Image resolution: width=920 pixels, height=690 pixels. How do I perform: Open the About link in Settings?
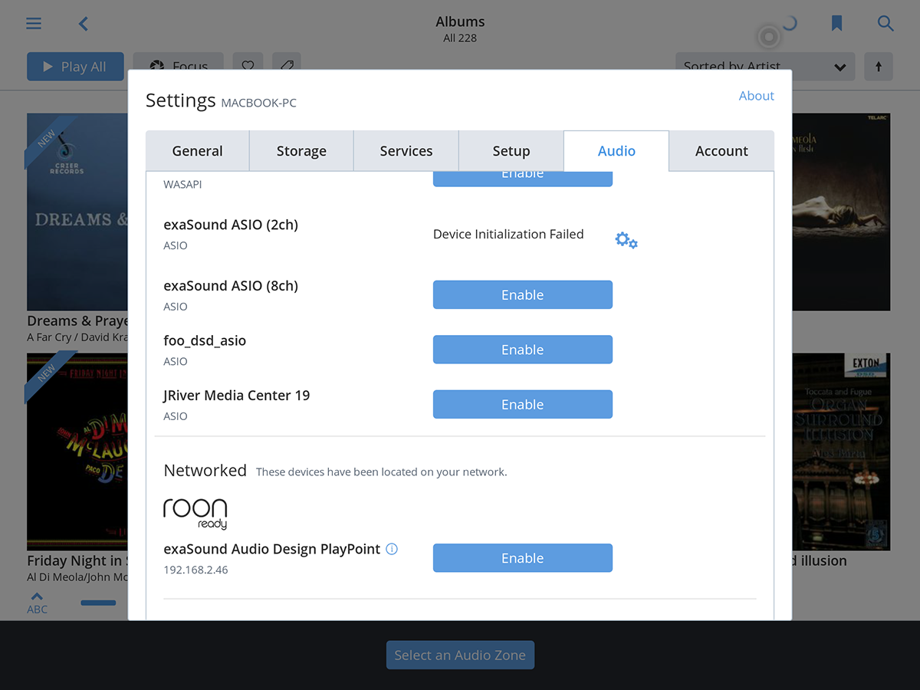pos(757,96)
